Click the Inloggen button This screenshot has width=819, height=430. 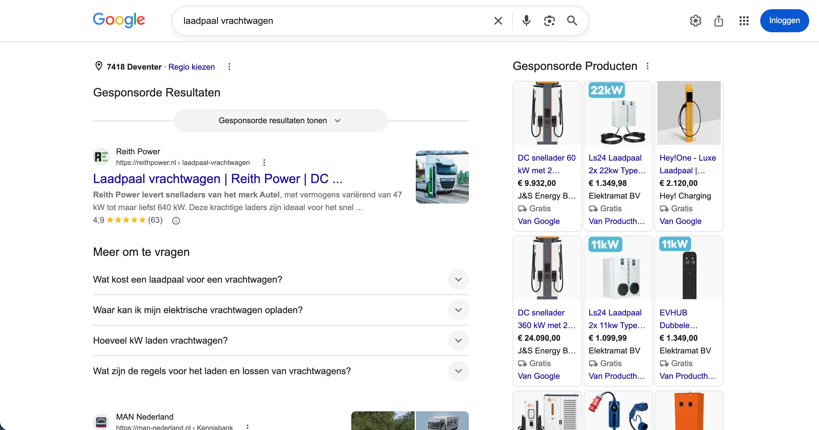(784, 21)
